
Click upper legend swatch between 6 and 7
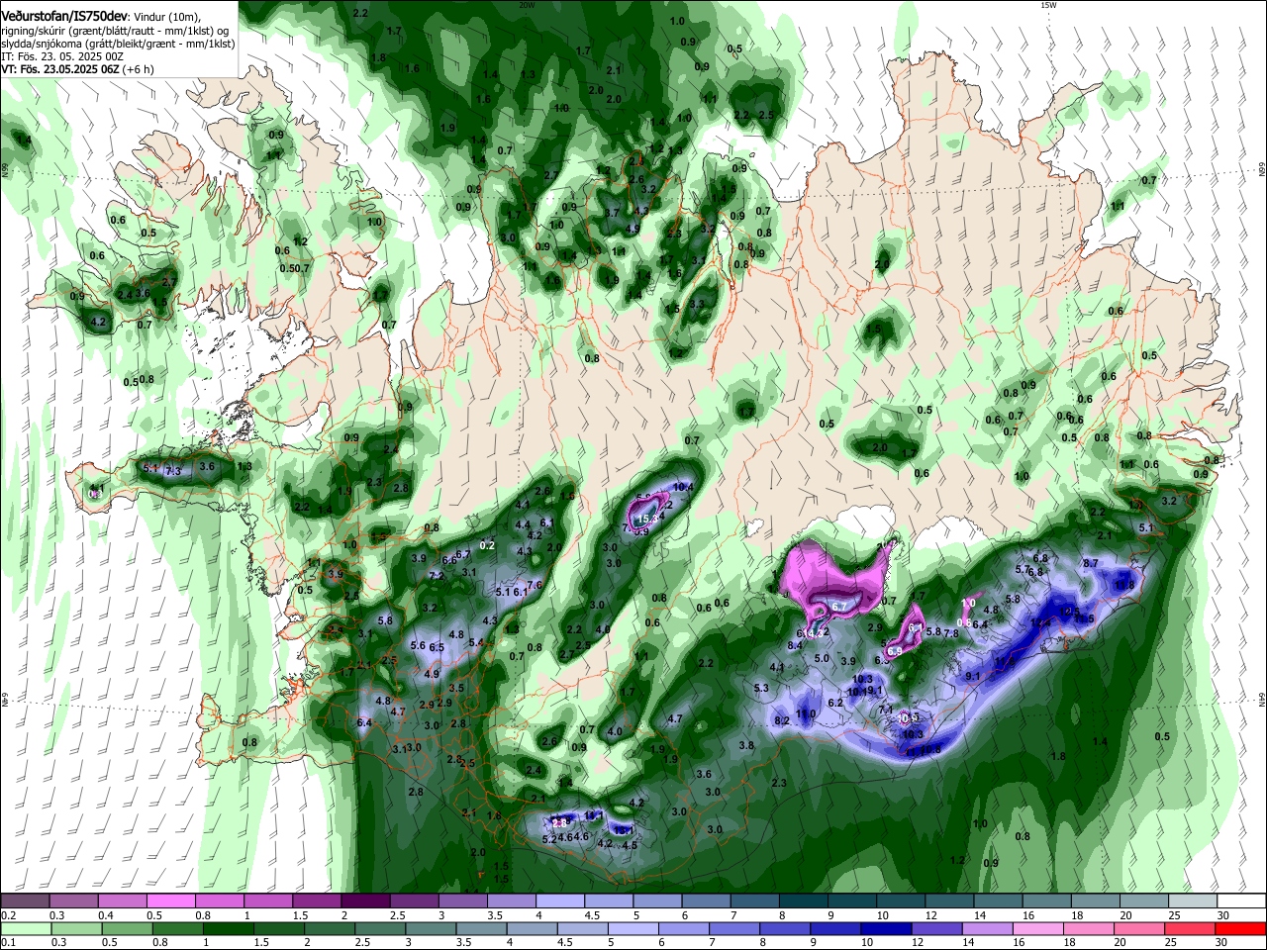point(705,901)
